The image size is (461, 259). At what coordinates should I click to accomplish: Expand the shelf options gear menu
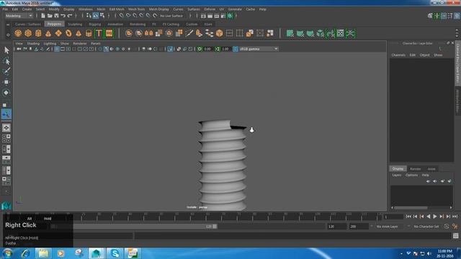(x=8, y=35)
